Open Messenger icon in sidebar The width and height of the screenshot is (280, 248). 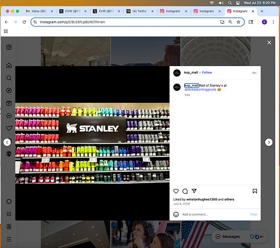click(x=9, y=116)
